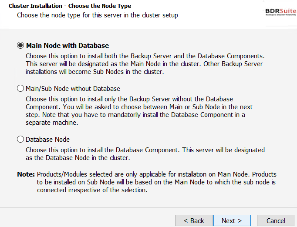297x227 pixels.
Task: Click the Products/Modules note paragraph
Action: [x=157, y=182]
